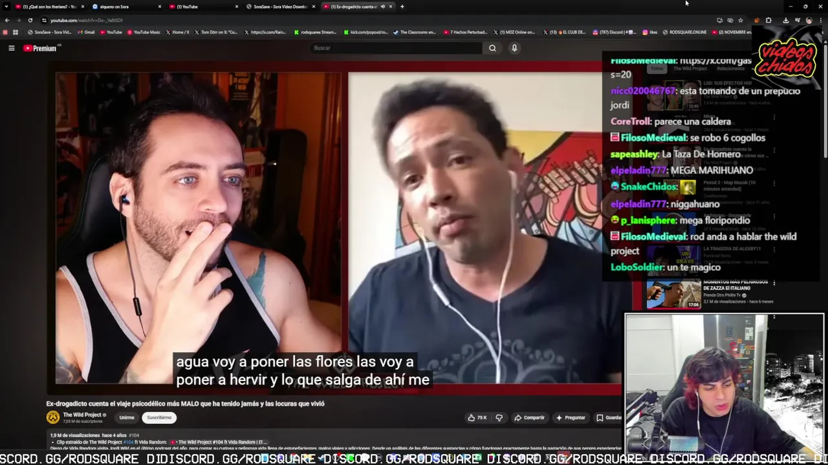The image size is (828, 465).
Task: Go back with the browser back arrow
Action: [x=7, y=20]
